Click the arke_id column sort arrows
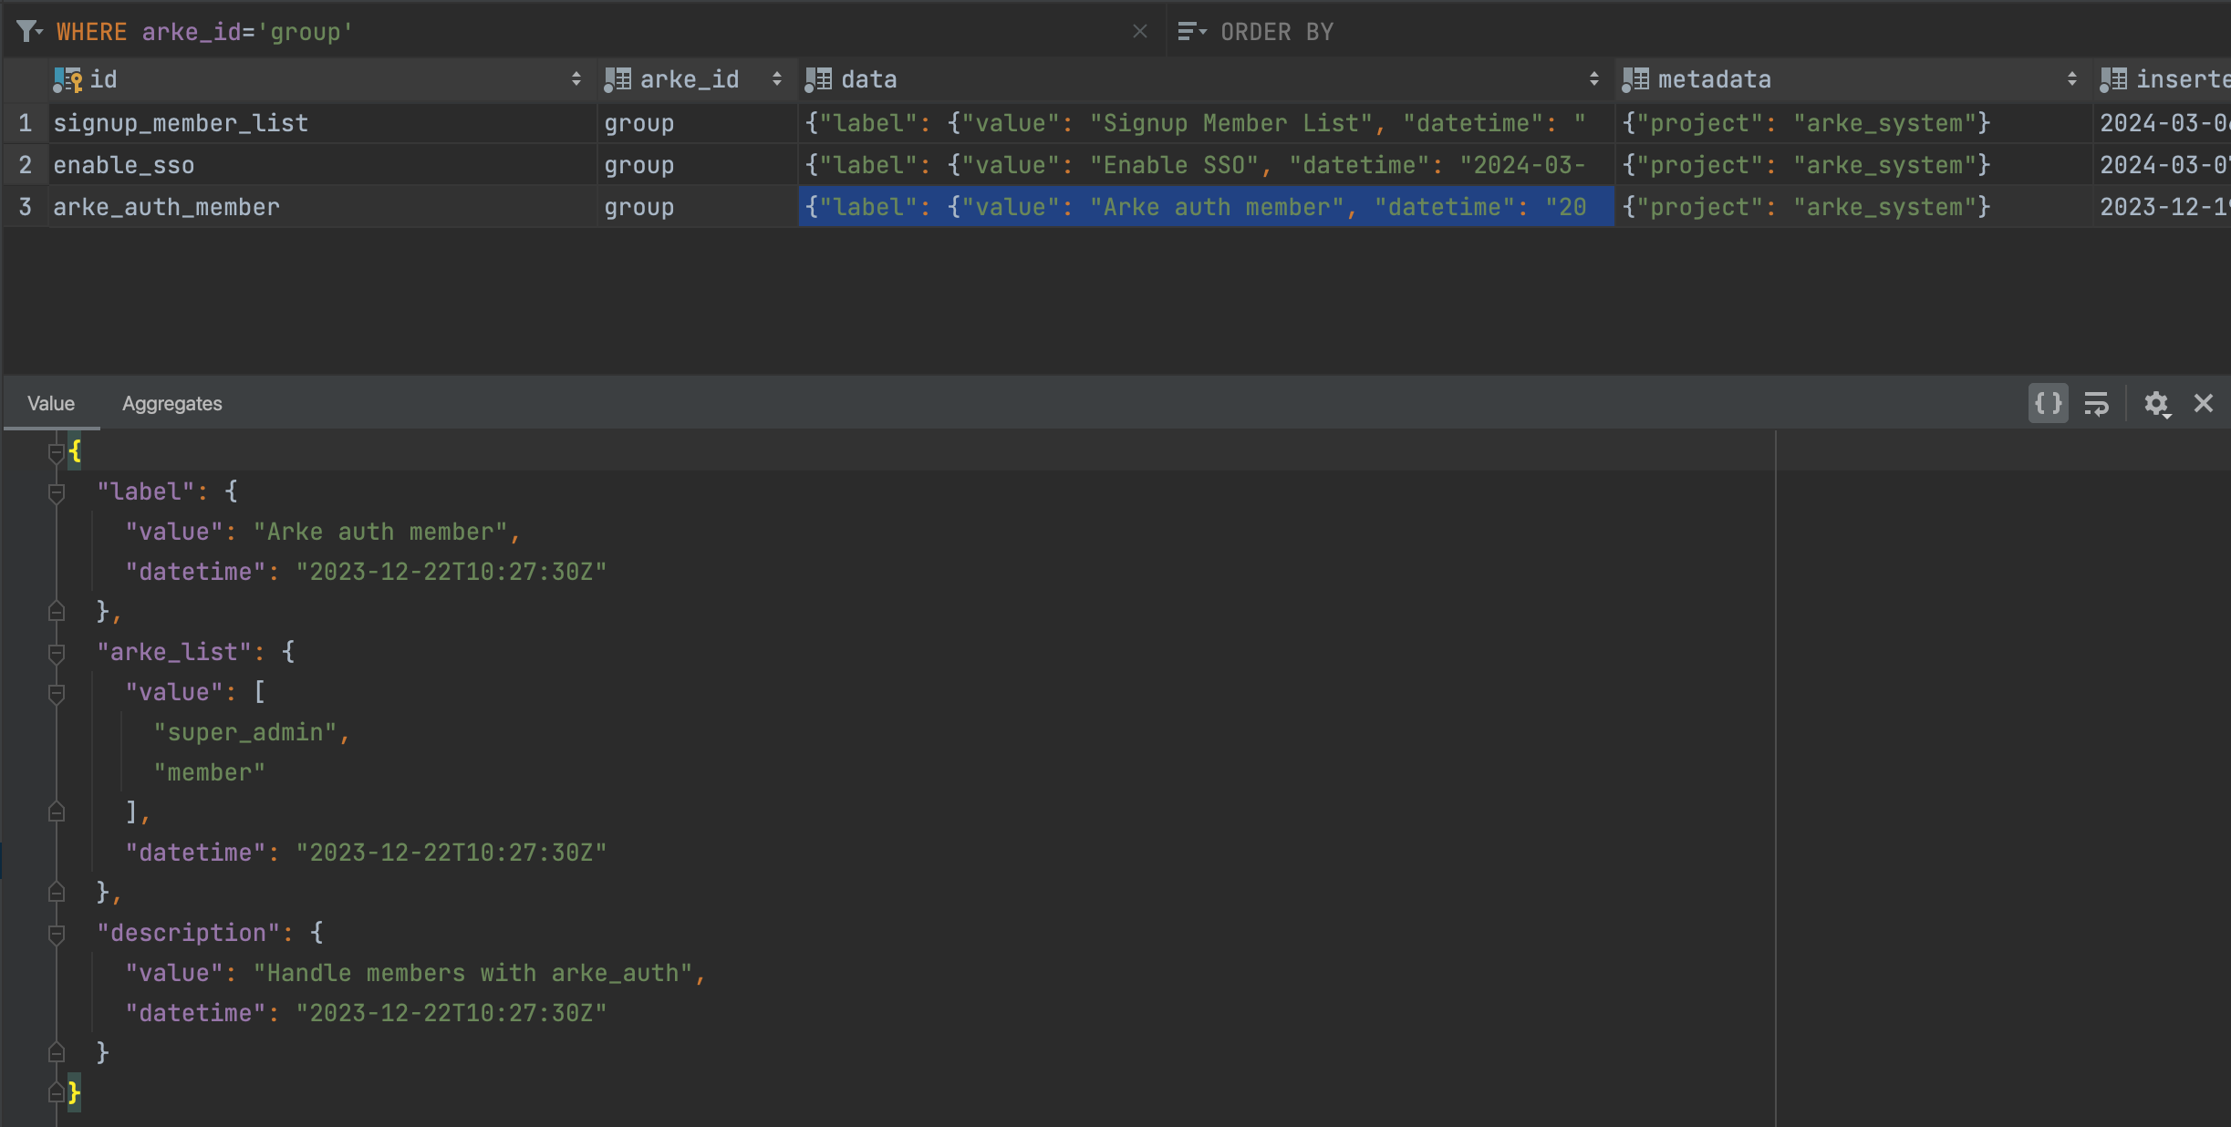This screenshot has height=1127, width=2231. (x=776, y=79)
